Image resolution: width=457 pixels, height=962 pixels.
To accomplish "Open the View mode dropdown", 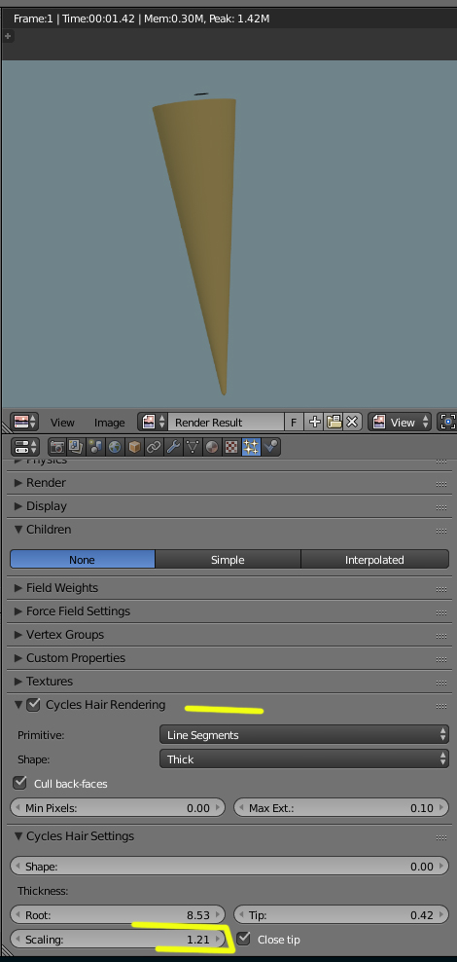I will (400, 423).
